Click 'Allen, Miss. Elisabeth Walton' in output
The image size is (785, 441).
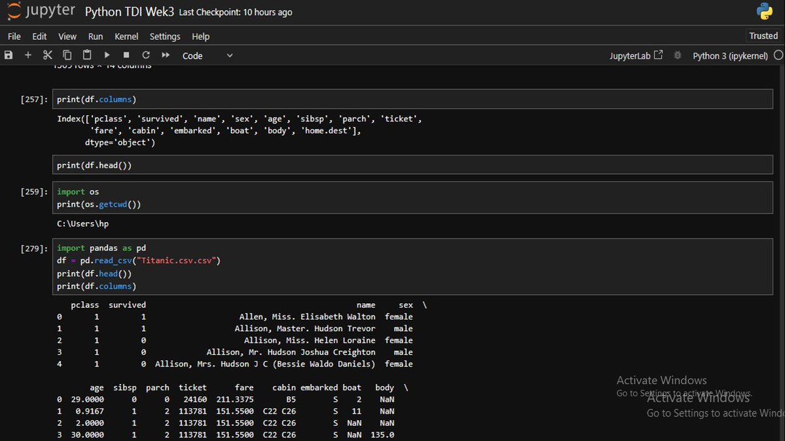point(307,317)
